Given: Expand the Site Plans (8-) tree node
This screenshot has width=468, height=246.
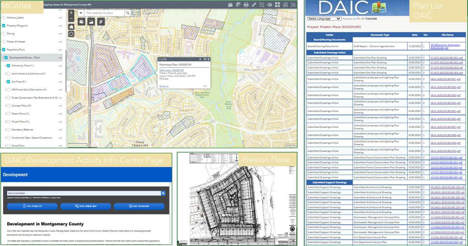Looking at the screenshot, I should pos(5,81).
